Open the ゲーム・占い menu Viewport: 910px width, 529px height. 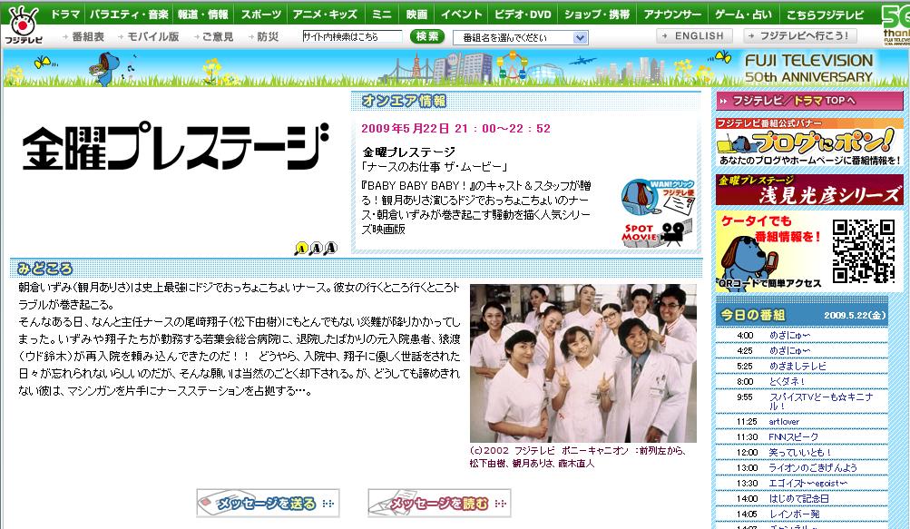743,14
